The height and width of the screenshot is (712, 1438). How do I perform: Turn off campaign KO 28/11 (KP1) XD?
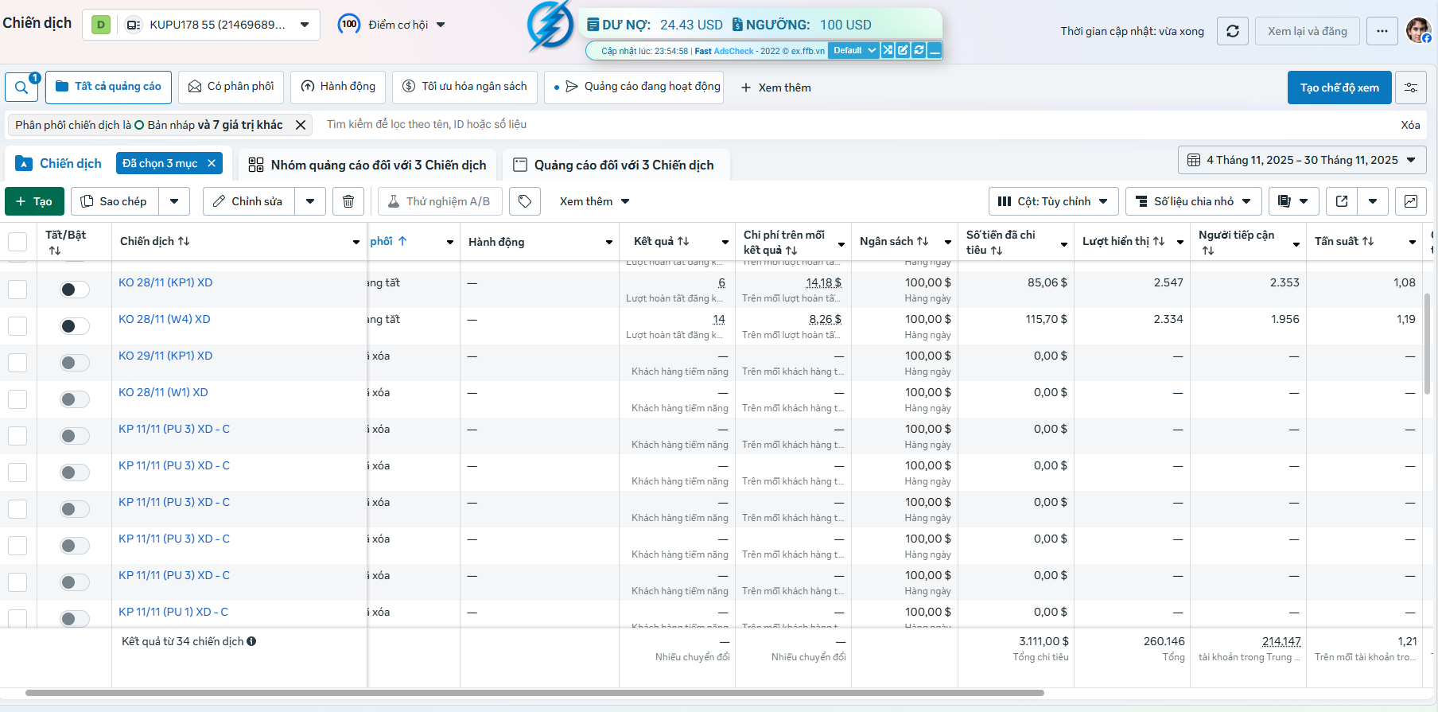pyautogui.click(x=75, y=290)
